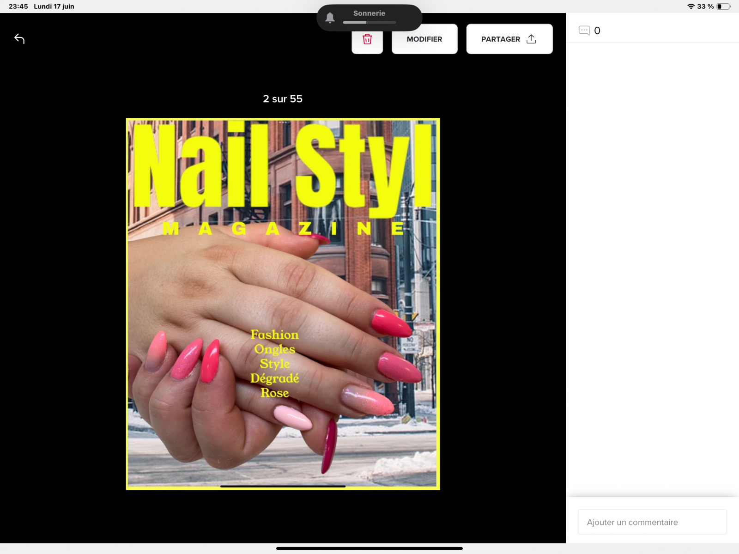
Task: Tap the Wi-Fi status icon
Action: tap(691, 6)
